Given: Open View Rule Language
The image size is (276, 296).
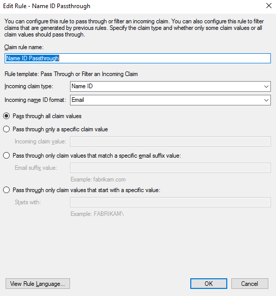Looking at the screenshot, I should pos(38,283).
